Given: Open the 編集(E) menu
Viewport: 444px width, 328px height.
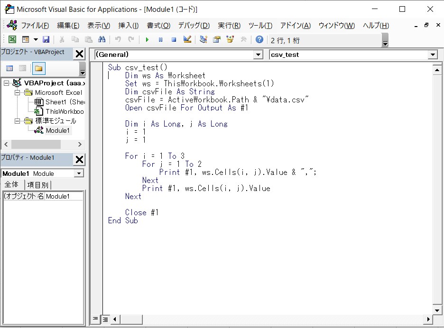Looking at the screenshot, I should [x=68, y=26].
